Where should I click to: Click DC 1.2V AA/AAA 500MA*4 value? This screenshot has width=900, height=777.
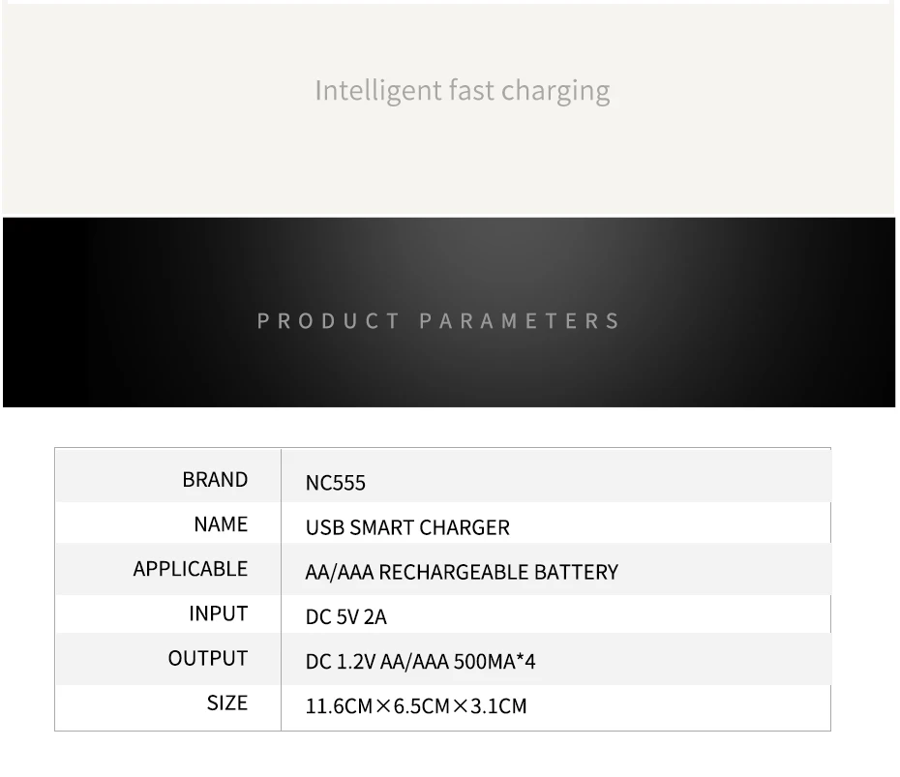pyautogui.click(x=420, y=662)
